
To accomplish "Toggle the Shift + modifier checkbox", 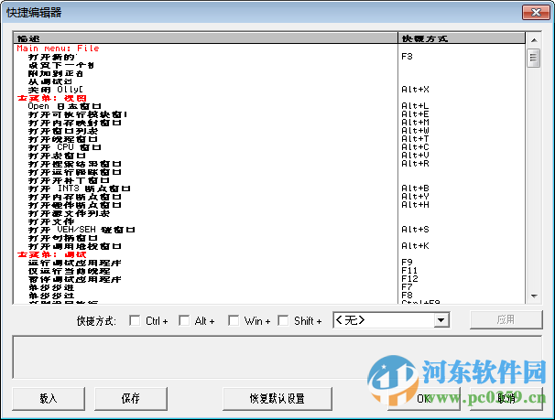I will pos(283,320).
